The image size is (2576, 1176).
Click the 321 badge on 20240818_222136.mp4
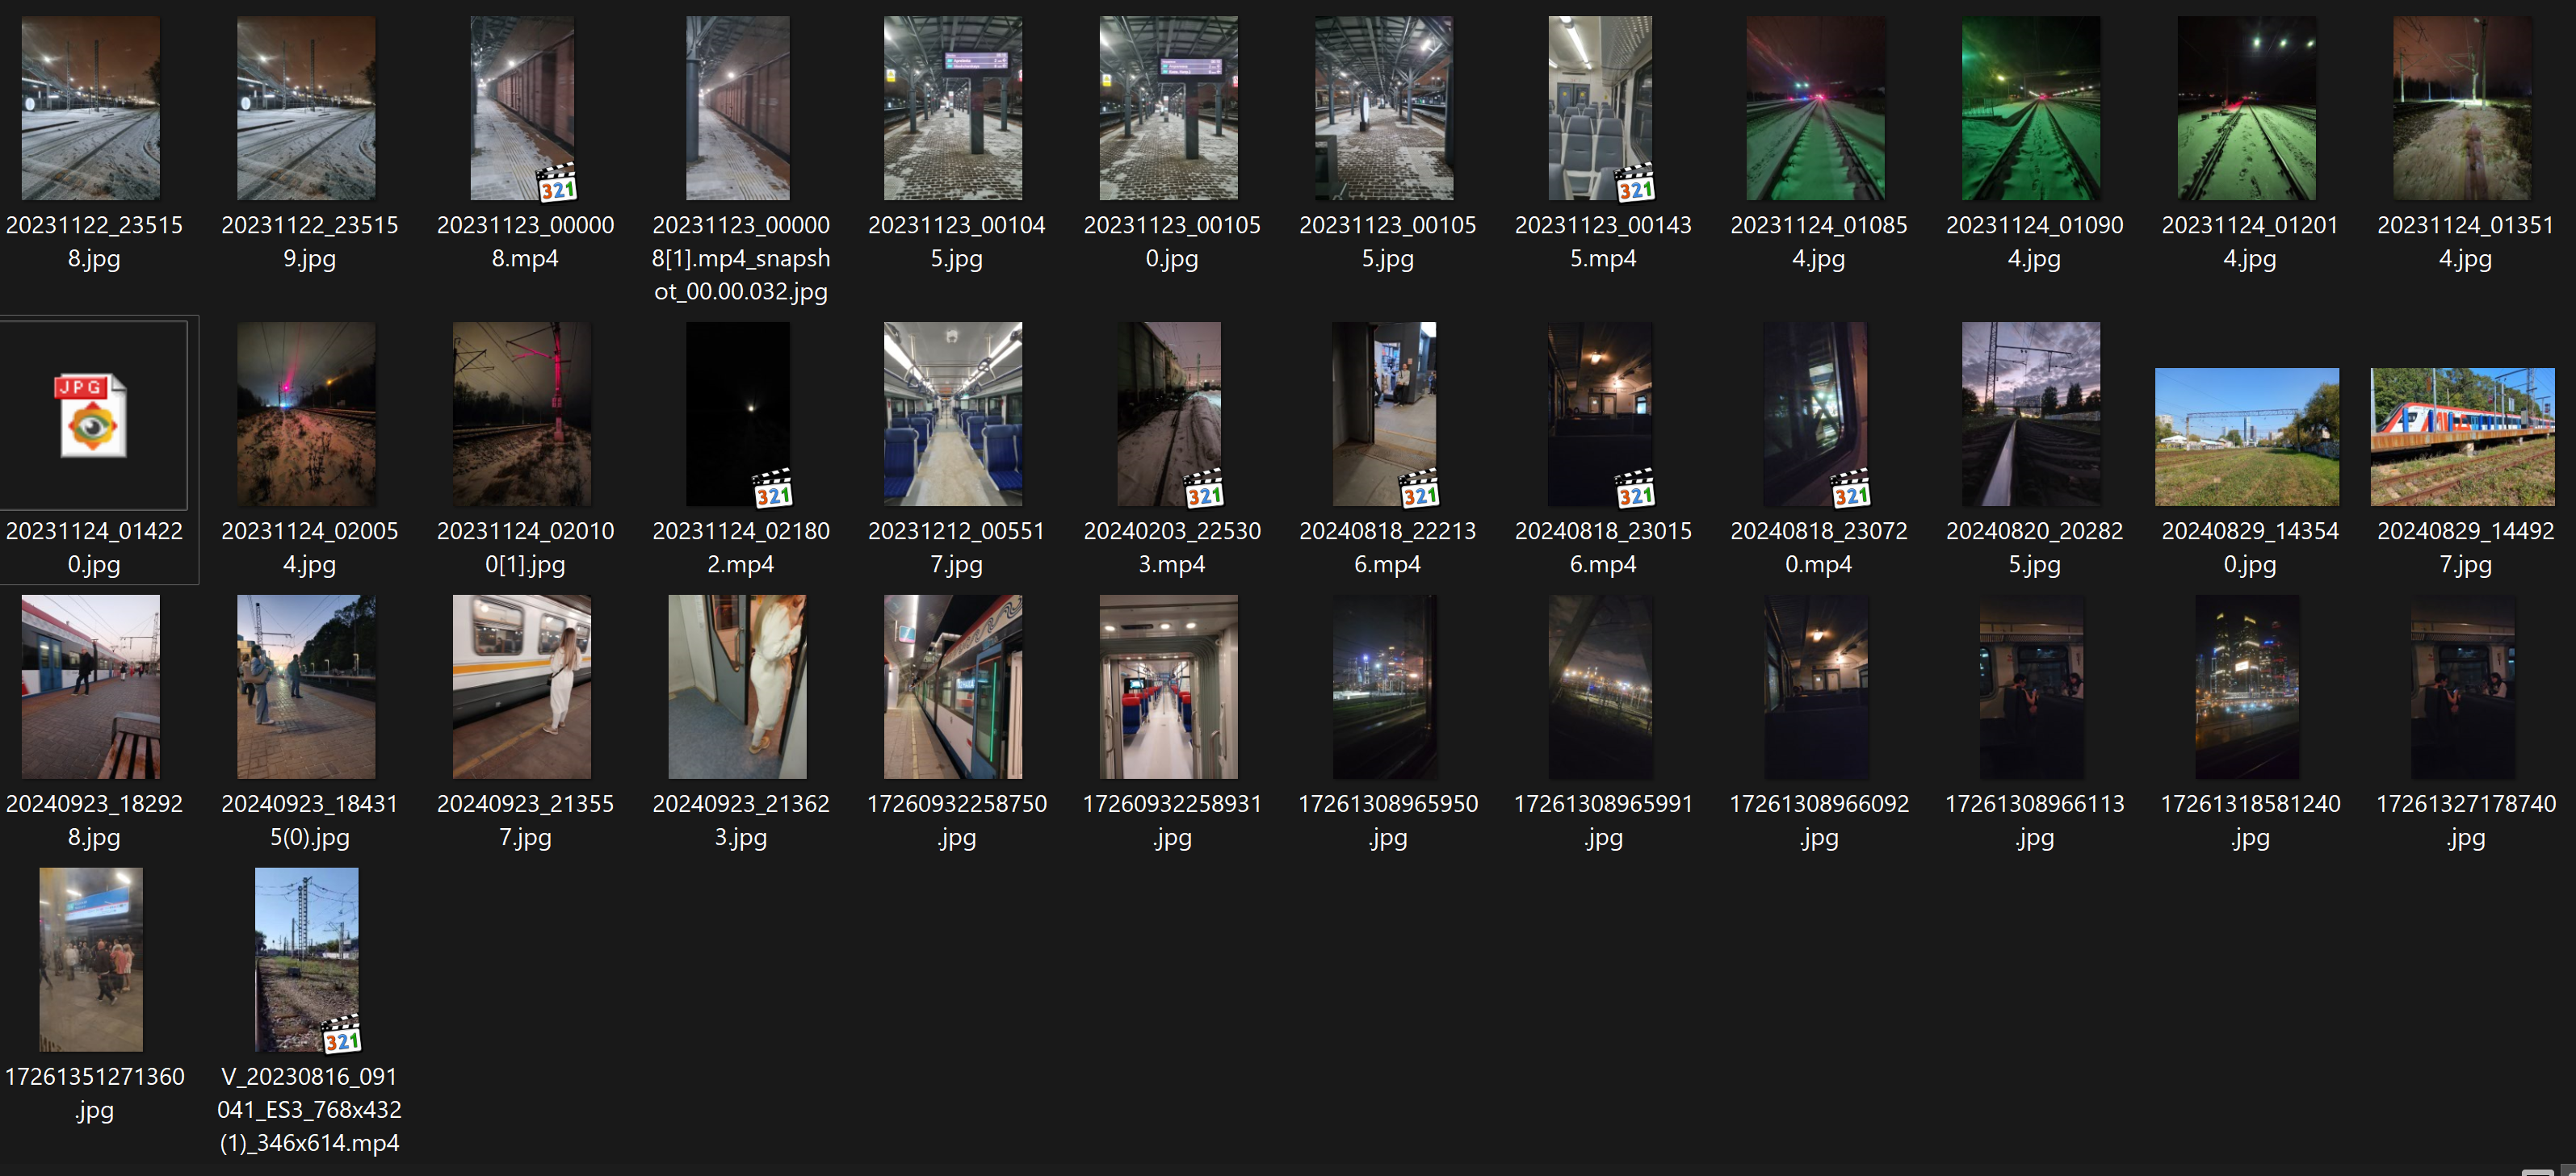click(1419, 492)
